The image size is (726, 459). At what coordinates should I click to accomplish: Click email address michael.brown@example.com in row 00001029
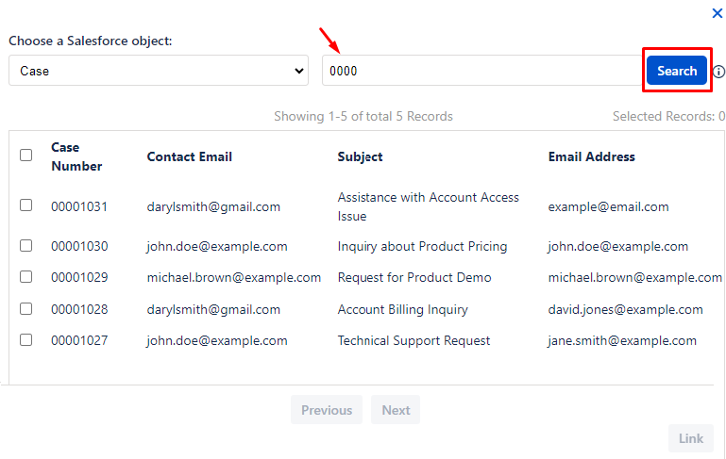pyautogui.click(x=635, y=277)
